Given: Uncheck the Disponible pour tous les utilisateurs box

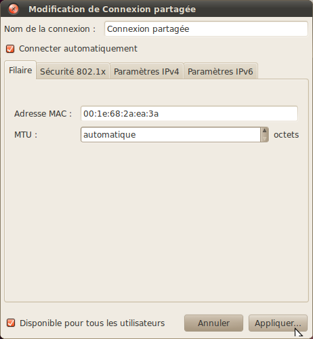Looking at the screenshot, I should coord(11,323).
